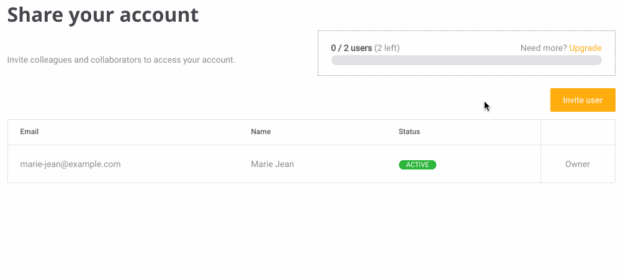
Task: Click the invite colleagues description text
Action: click(x=121, y=60)
